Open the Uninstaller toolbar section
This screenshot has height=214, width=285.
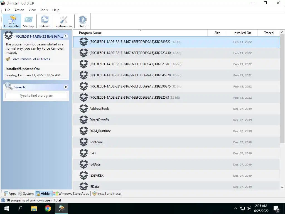coord(12,21)
